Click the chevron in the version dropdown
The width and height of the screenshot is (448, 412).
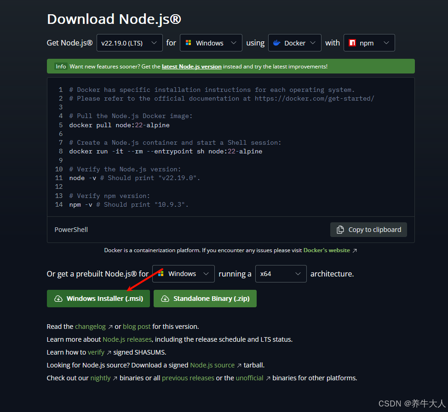click(154, 43)
